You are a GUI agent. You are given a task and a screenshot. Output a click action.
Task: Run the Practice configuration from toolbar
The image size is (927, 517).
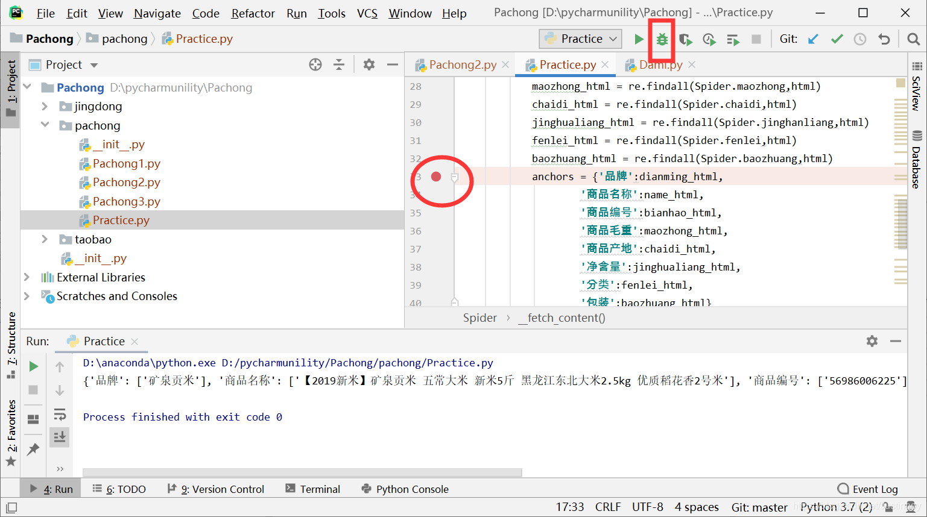639,39
